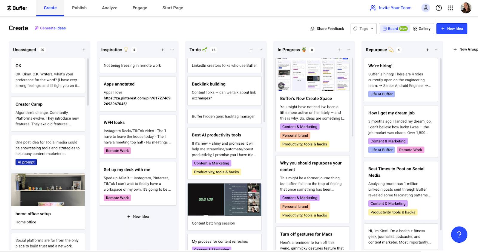Open the In Progress column options menu
Viewport: 478px width, 252px height.
[348, 50]
